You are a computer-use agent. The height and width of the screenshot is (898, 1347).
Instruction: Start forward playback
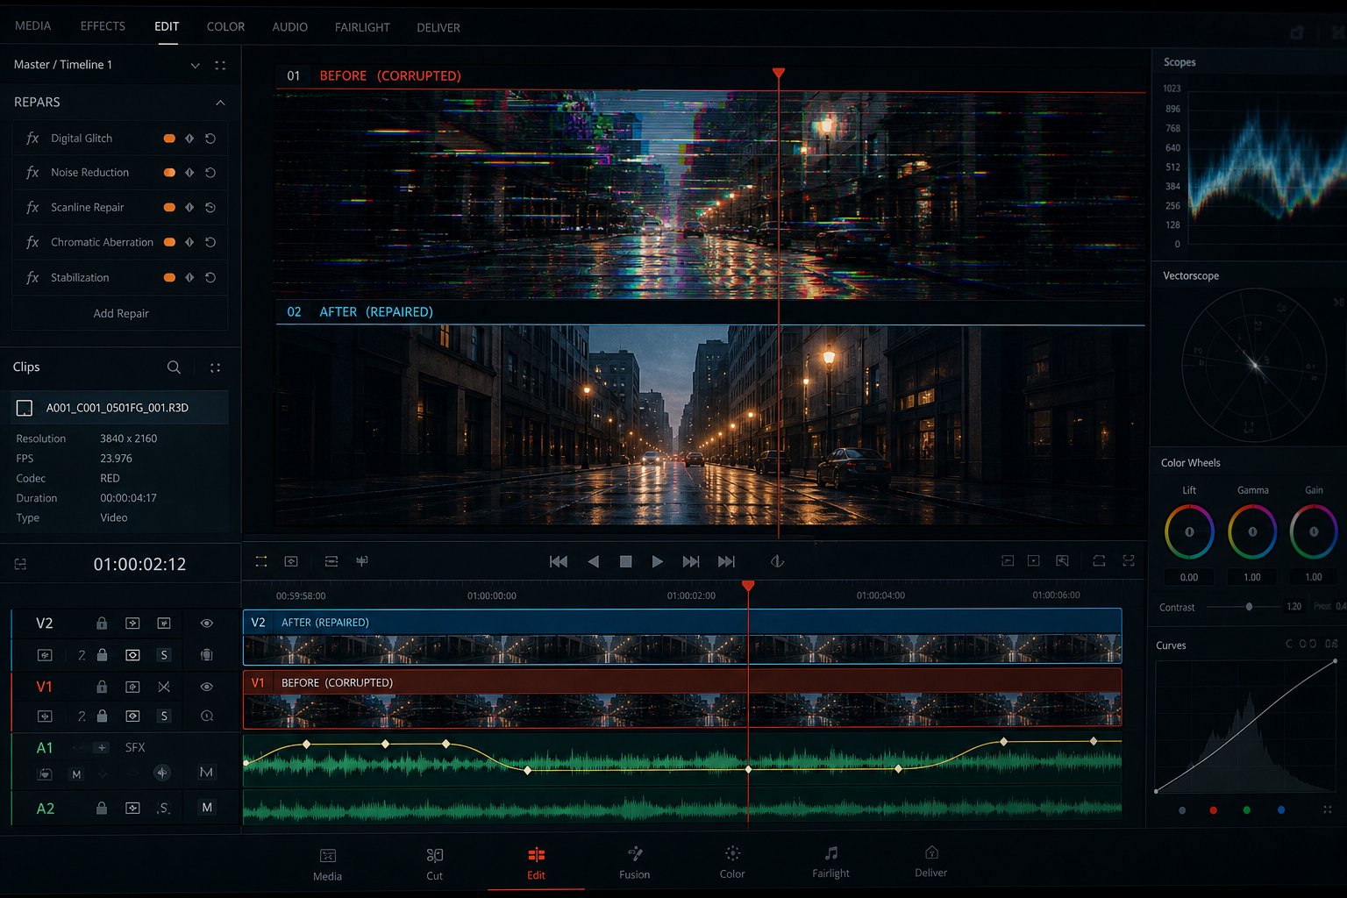click(x=657, y=561)
